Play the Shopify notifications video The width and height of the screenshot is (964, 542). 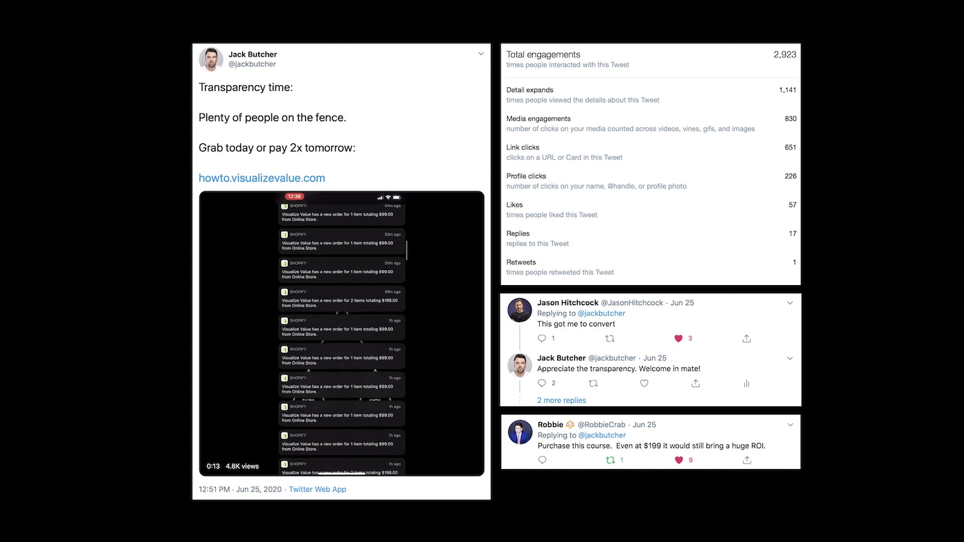(x=342, y=333)
